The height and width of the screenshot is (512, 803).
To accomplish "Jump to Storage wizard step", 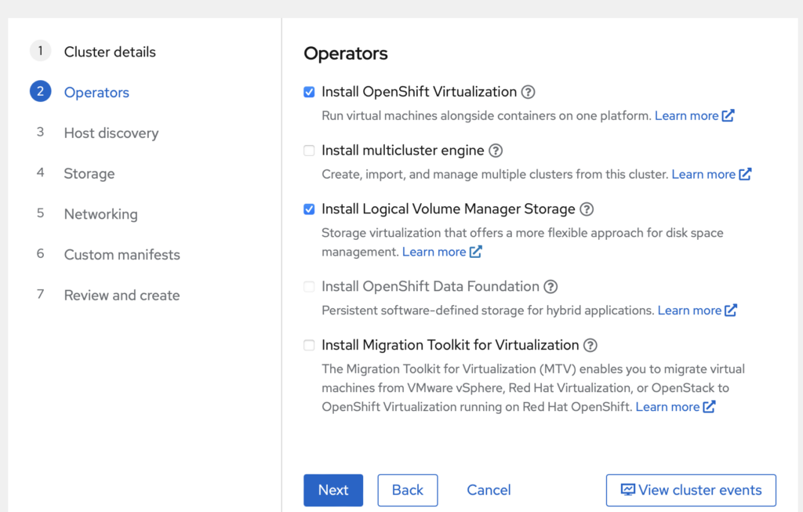I will coord(89,173).
